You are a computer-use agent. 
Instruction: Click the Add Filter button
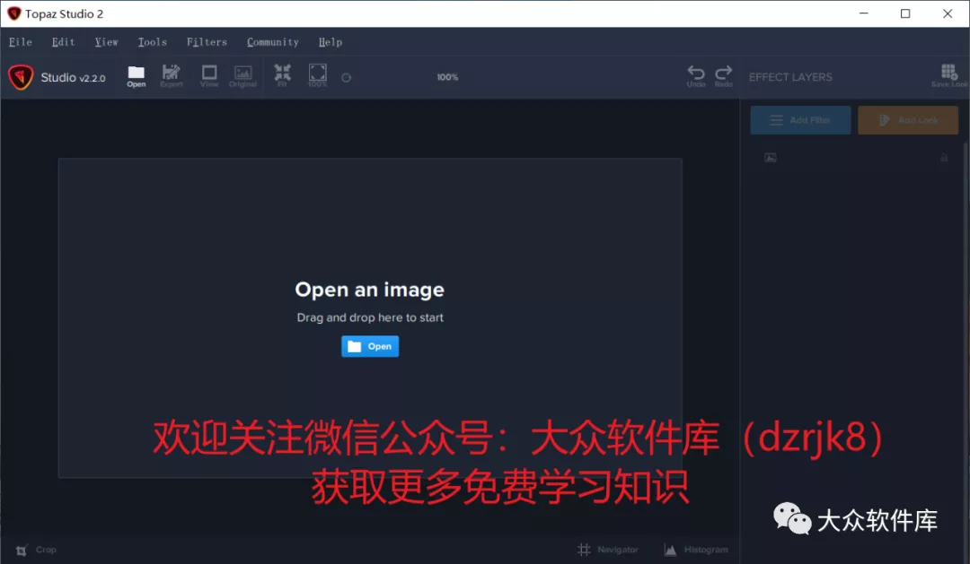pos(800,119)
